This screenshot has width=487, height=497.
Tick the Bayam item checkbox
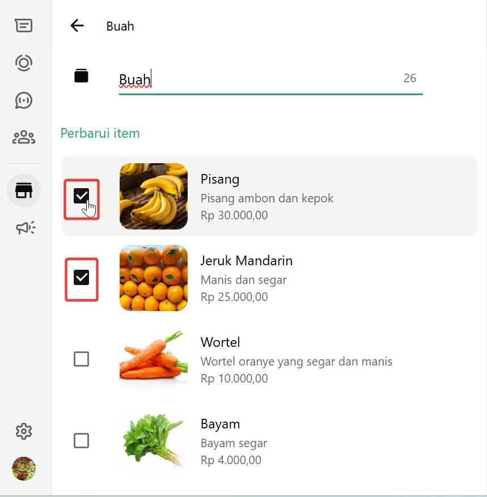(x=82, y=441)
